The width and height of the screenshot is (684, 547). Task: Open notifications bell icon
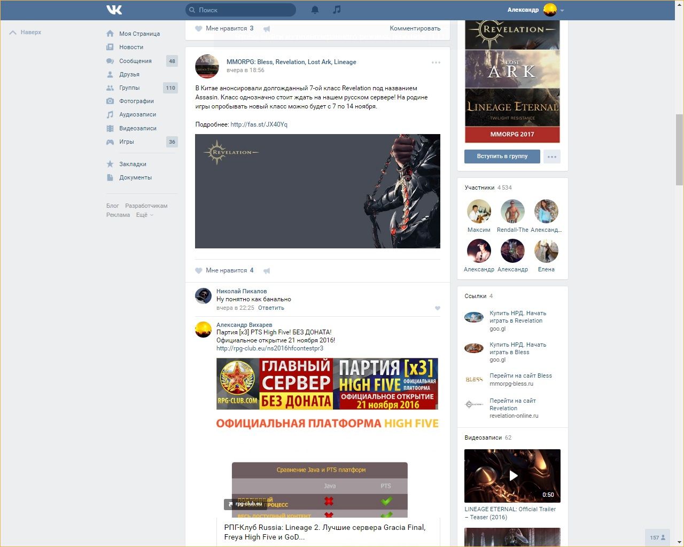[315, 10]
